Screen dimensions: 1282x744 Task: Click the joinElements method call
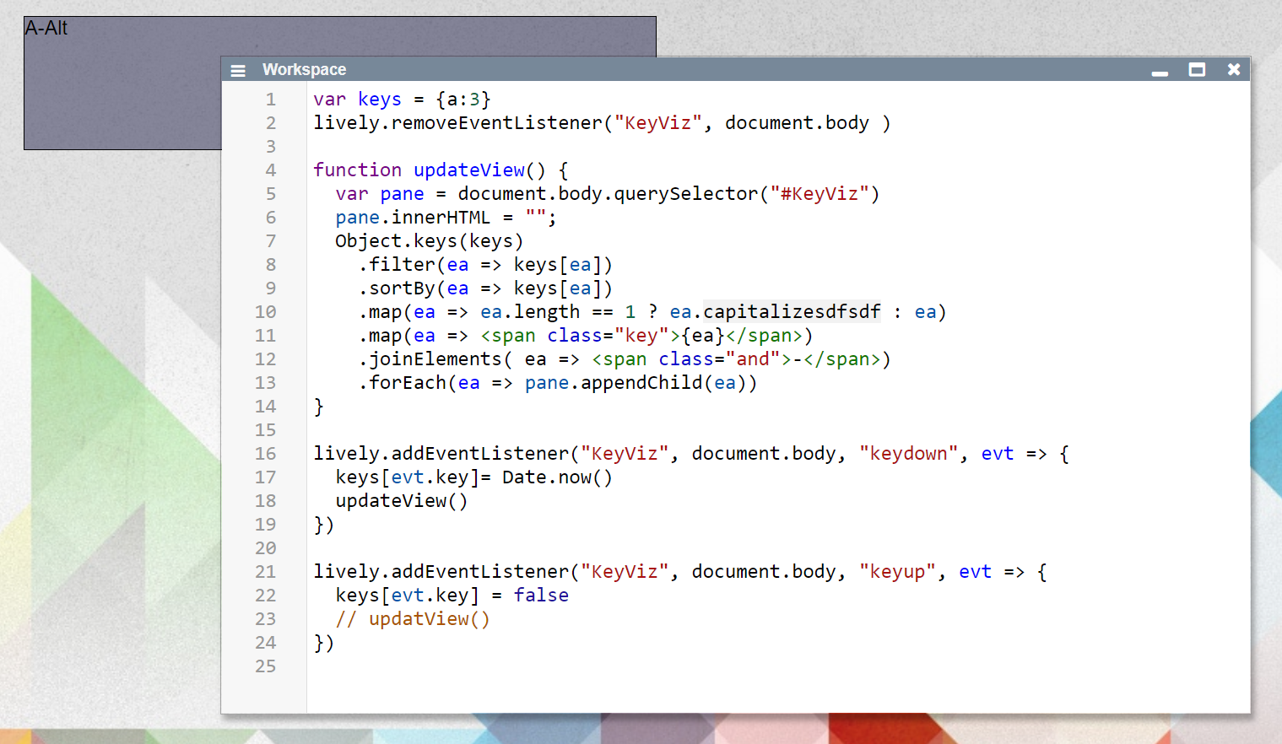435,359
